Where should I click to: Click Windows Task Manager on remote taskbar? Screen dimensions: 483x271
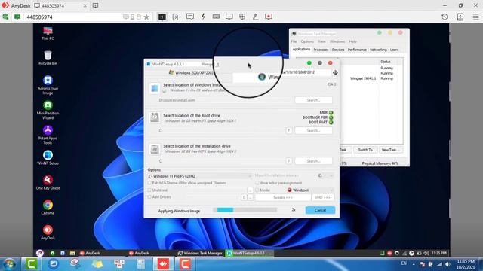point(200,253)
